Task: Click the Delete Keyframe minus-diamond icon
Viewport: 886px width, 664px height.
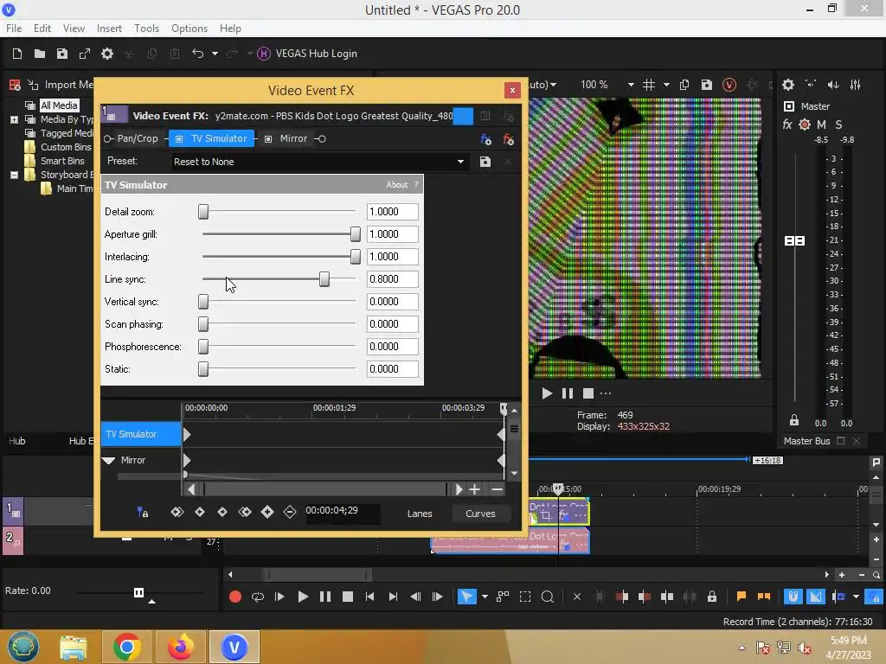Action: (290, 512)
